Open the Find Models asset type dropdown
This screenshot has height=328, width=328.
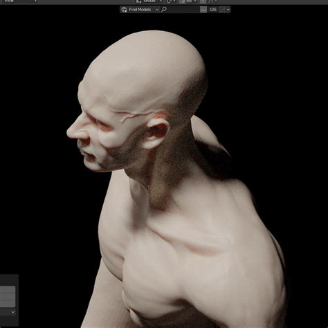click(x=140, y=10)
